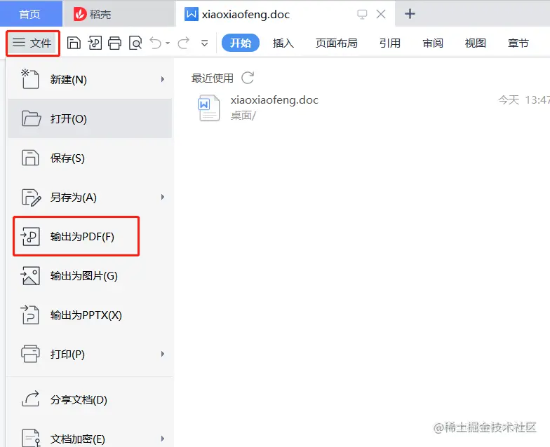
Task: Choose 输出为PPTX(X) menu entry
Action: point(90,315)
